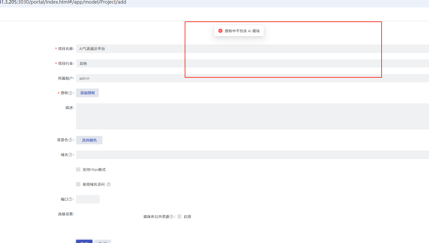Click the 高级设置 label
This screenshot has height=243, width=429.
66,214
